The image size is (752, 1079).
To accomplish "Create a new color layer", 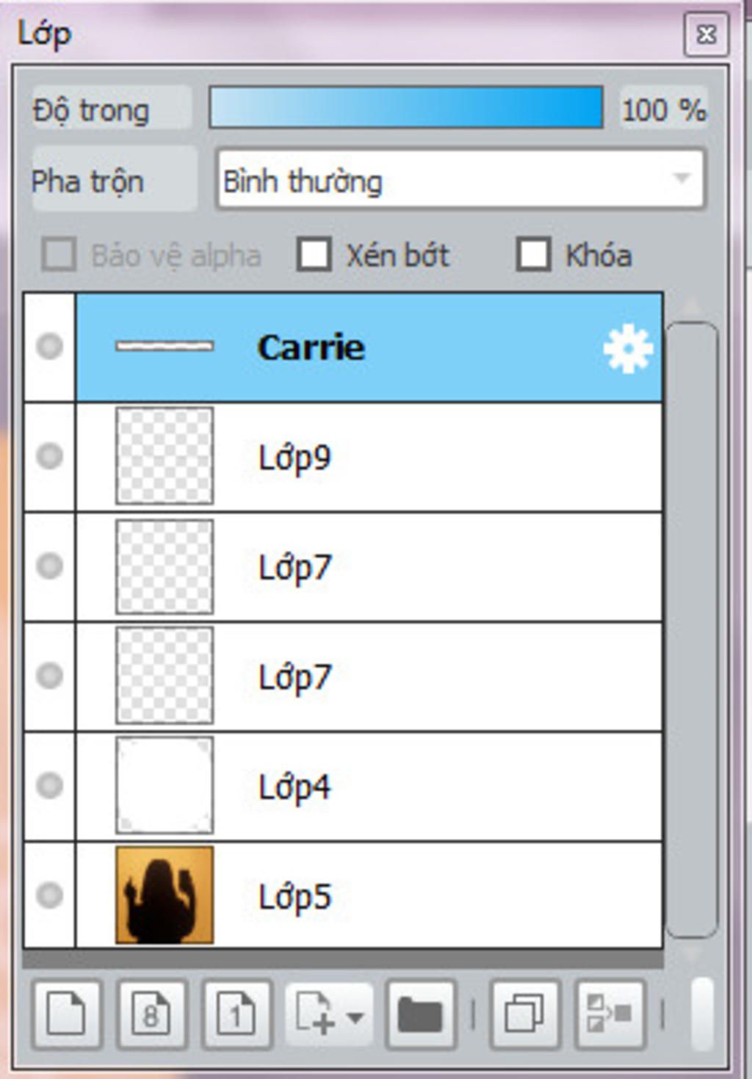I will click(x=67, y=1014).
